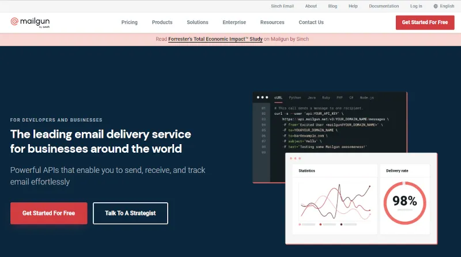Expand the Resources menu
Viewport: 461px width, 257px height.
coord(272,22)
